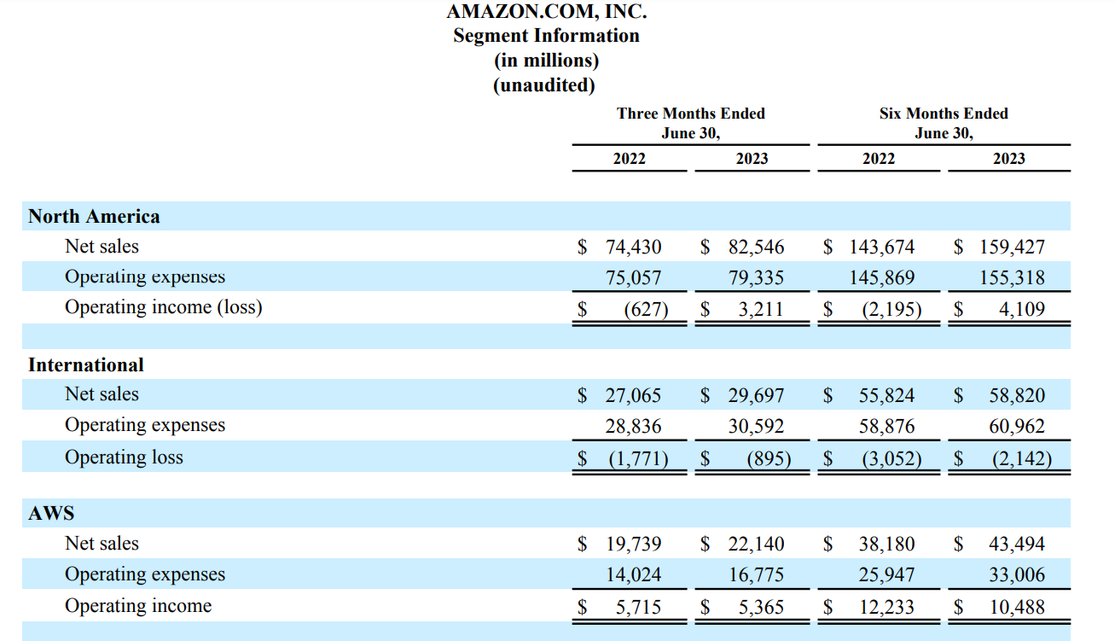Click operating income value 4,109
The height and width of the screenshot is (641, 1115).
coord(1022,309)
